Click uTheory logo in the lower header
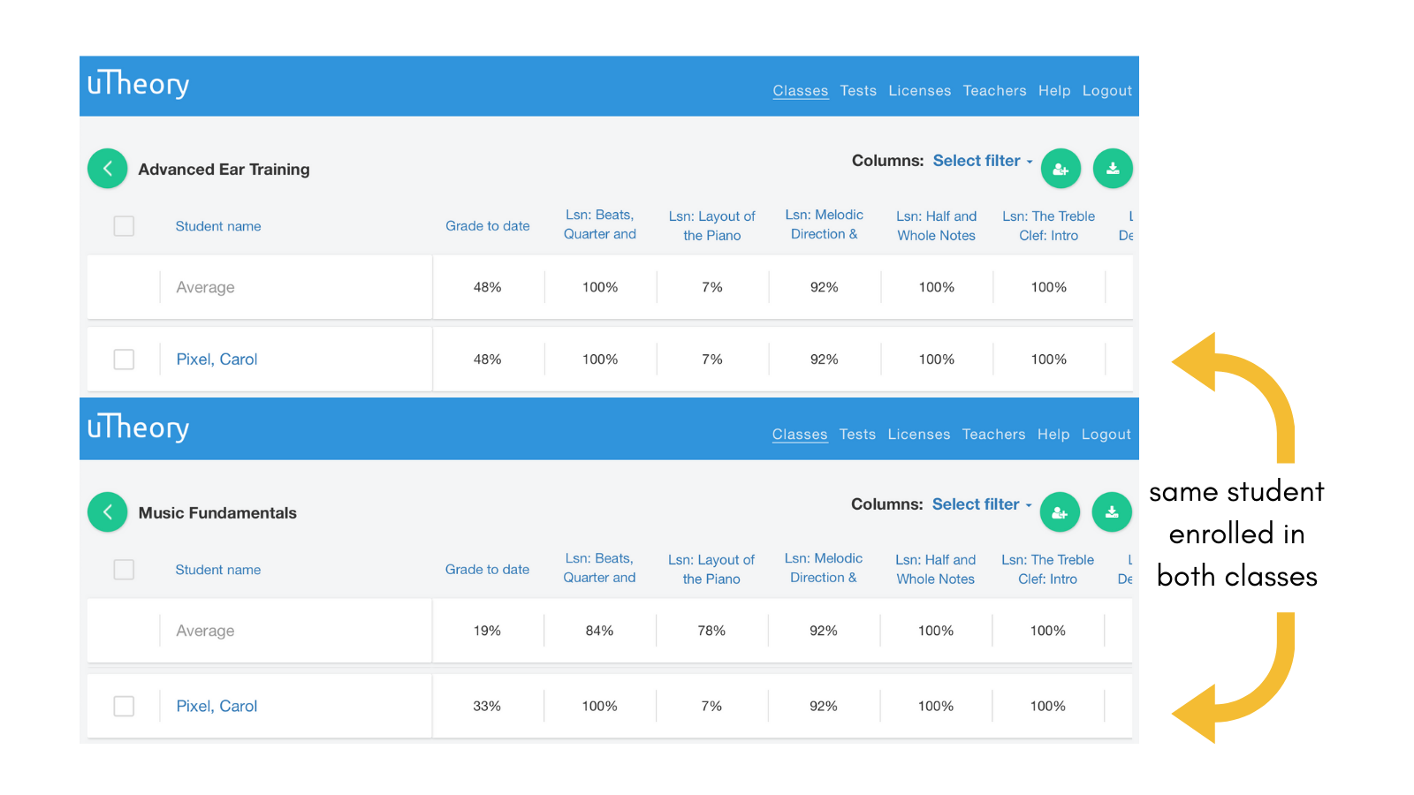The height and width of the screenshot is (795, 1414). 138,428
